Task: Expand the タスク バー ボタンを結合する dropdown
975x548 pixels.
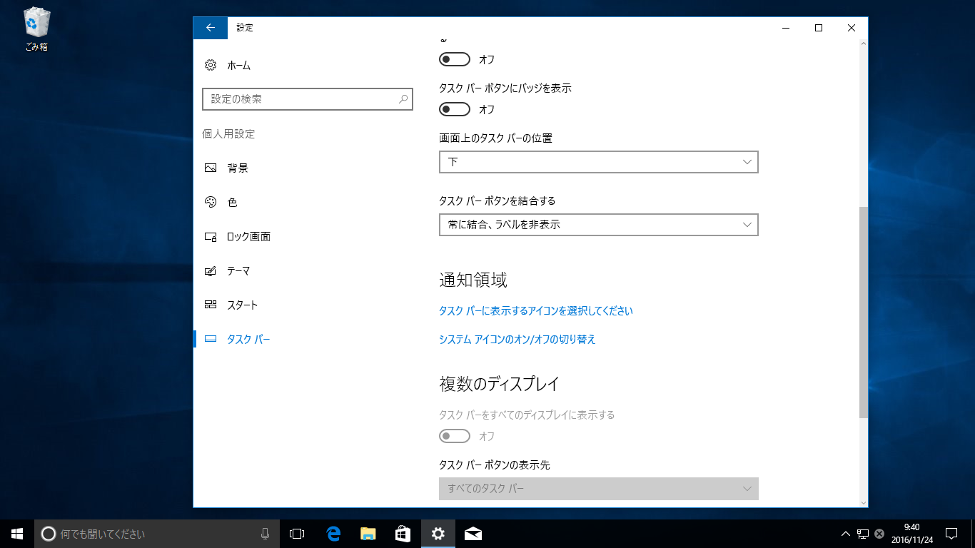Action: click(x=598, y=224)
